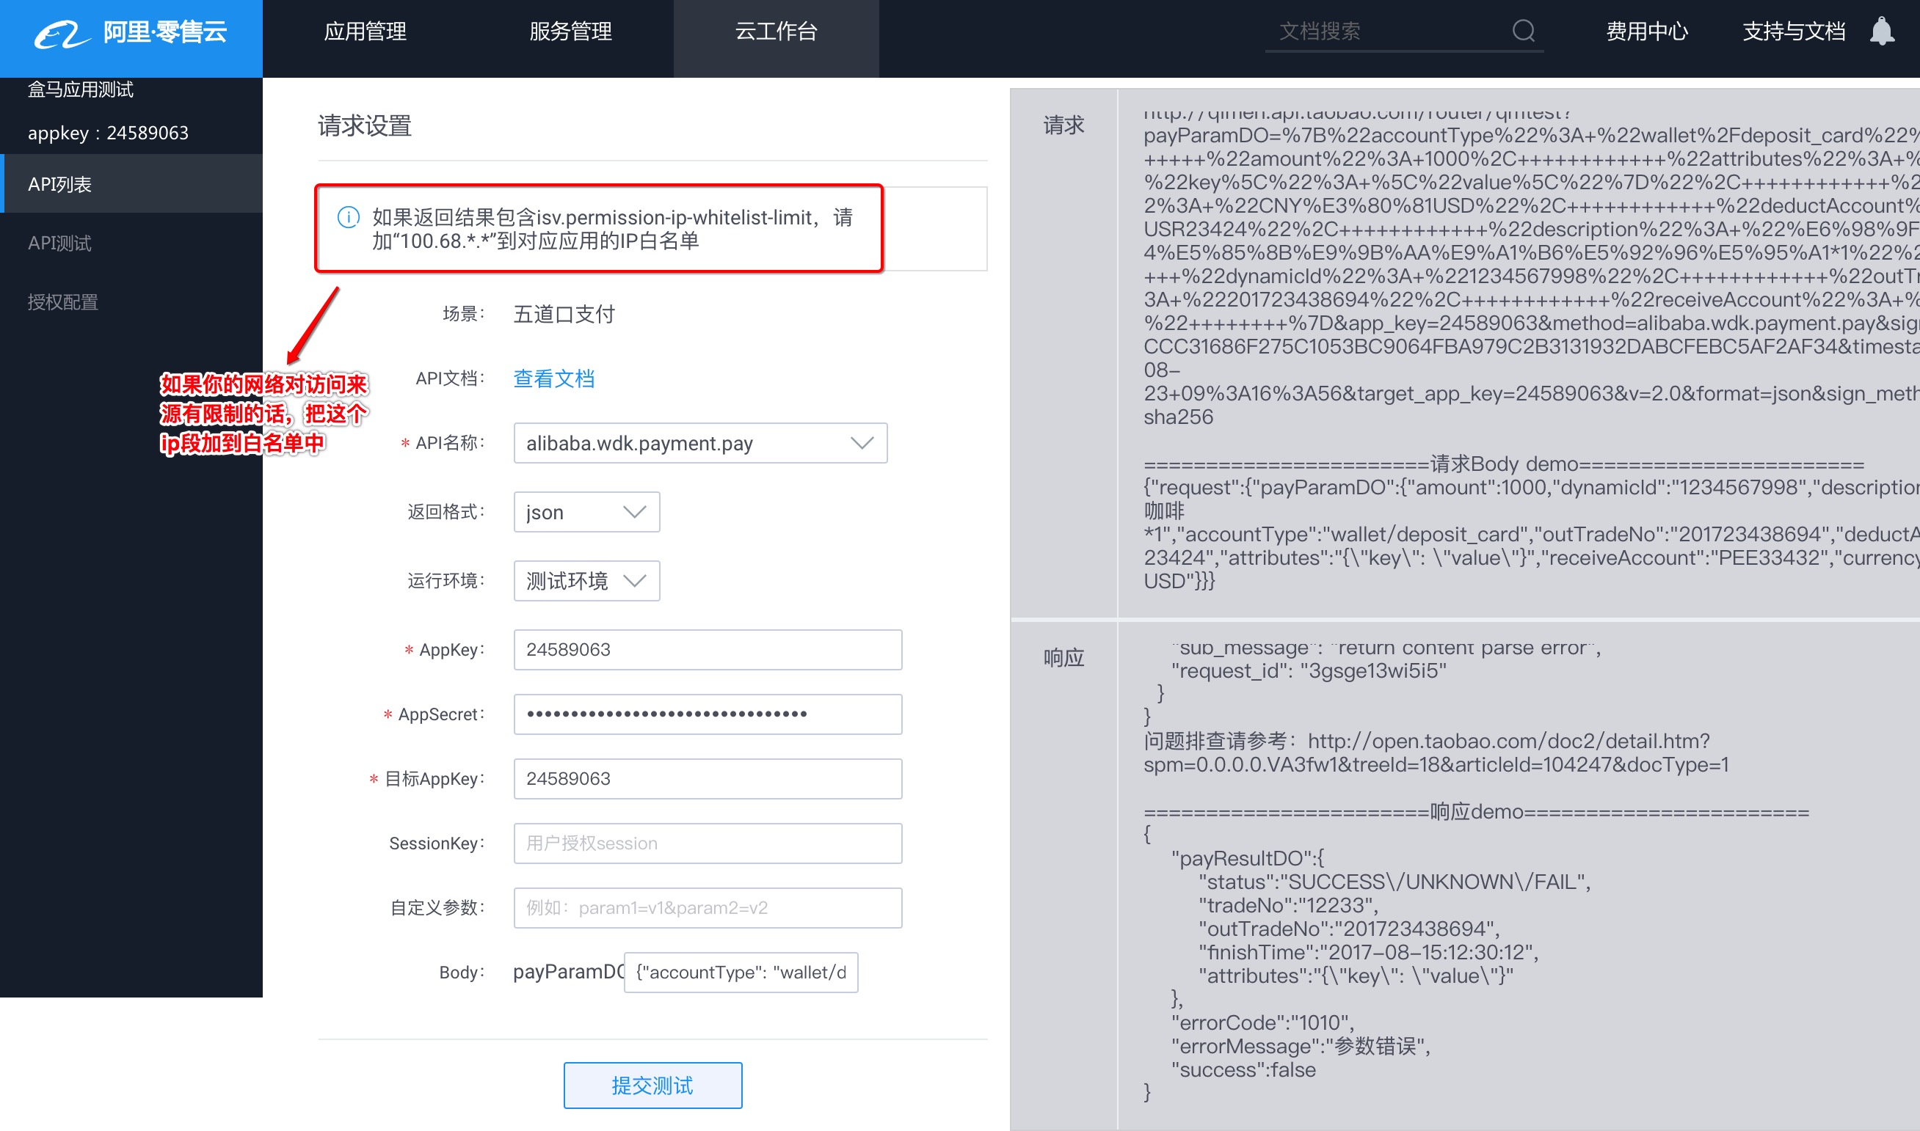Click into the SessionKey input field
This screenshot has height=1131, width=1920.
pyautogui.click(x=707, y=843)
